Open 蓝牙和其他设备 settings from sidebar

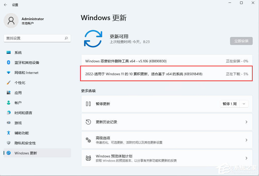coord(7,62)
